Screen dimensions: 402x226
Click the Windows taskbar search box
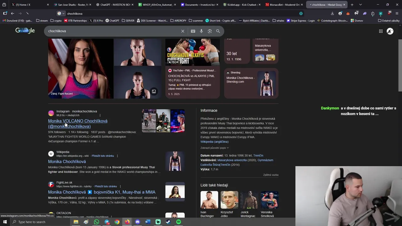(x=40, y=222)
